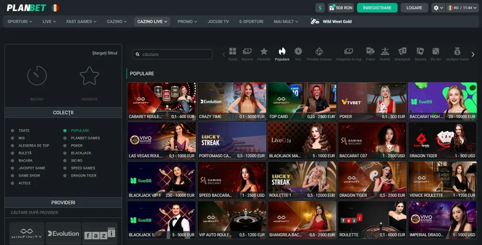Open the Cabaret Roulette game thumbnail
This screenshot has height=245, width=482.
click(x=161, y=101)
